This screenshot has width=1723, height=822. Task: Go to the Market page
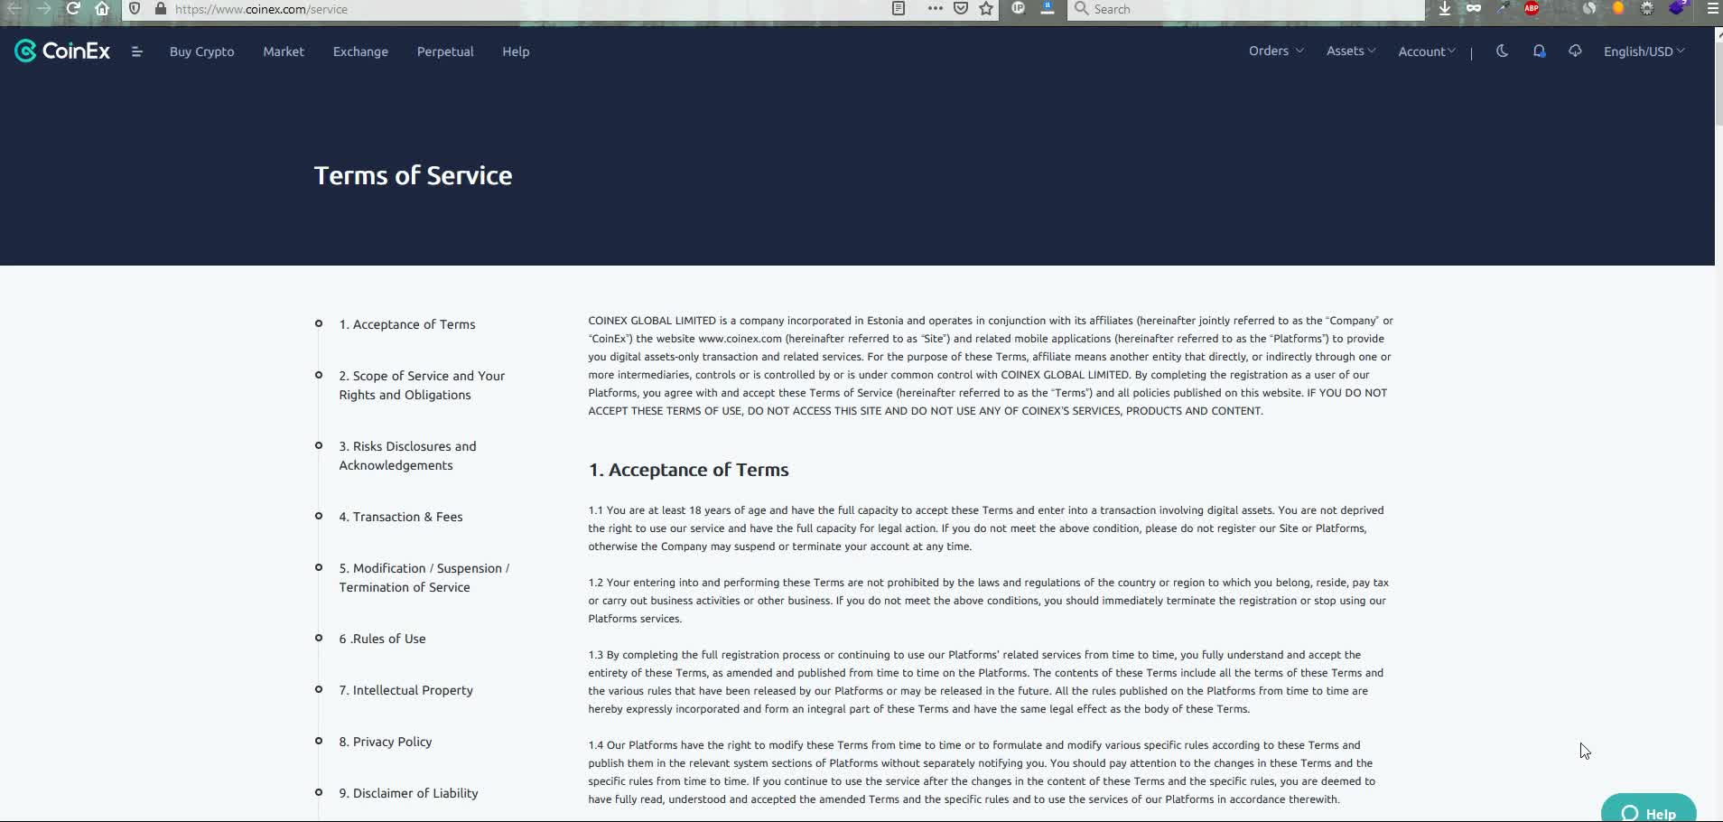click(x=284, y=51)
